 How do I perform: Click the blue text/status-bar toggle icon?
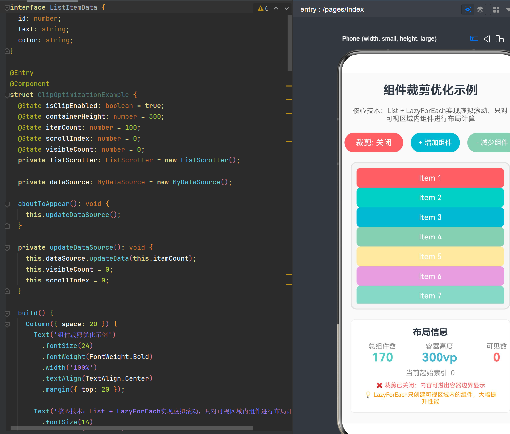click(x=474, y=39)
